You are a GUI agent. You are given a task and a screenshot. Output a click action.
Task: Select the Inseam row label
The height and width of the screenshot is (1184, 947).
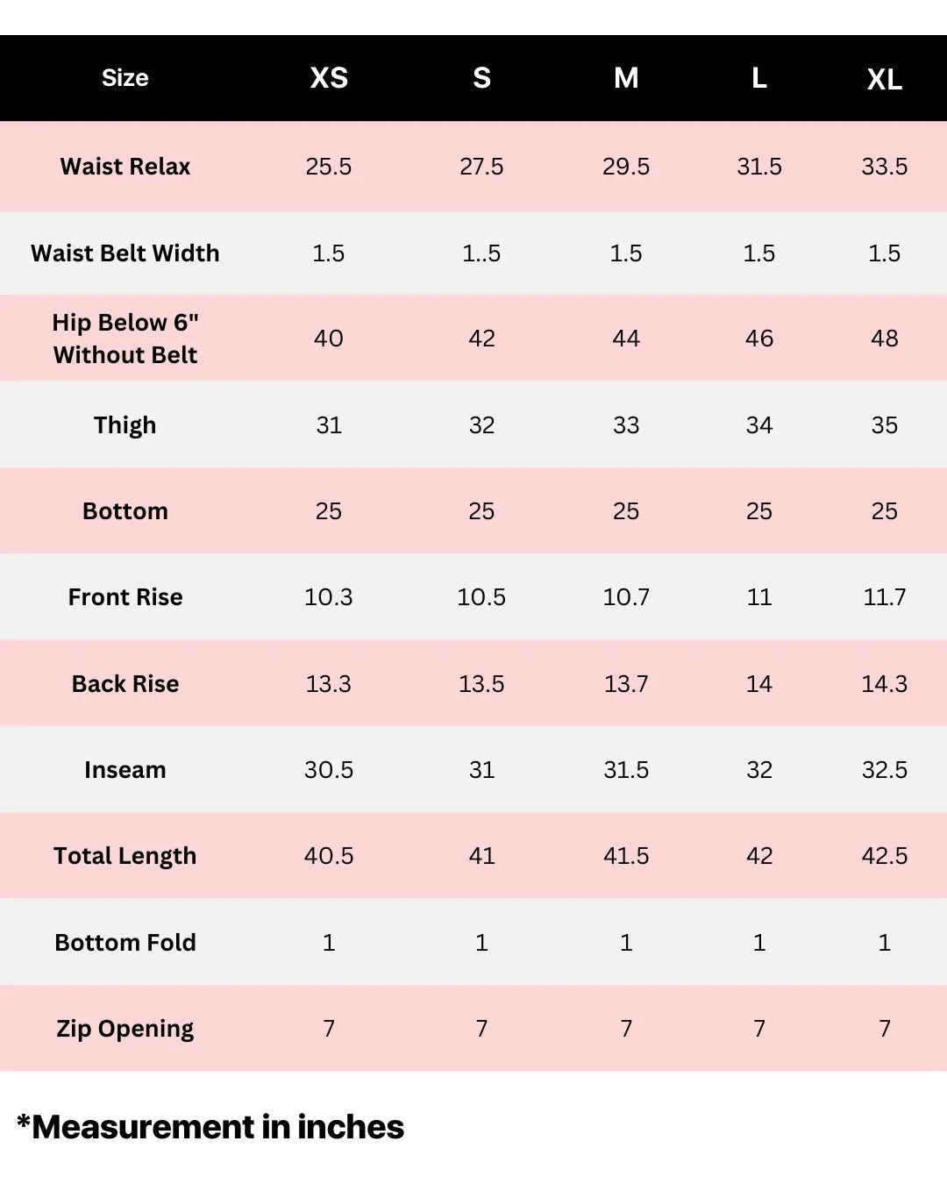click(x=125, y=770)
